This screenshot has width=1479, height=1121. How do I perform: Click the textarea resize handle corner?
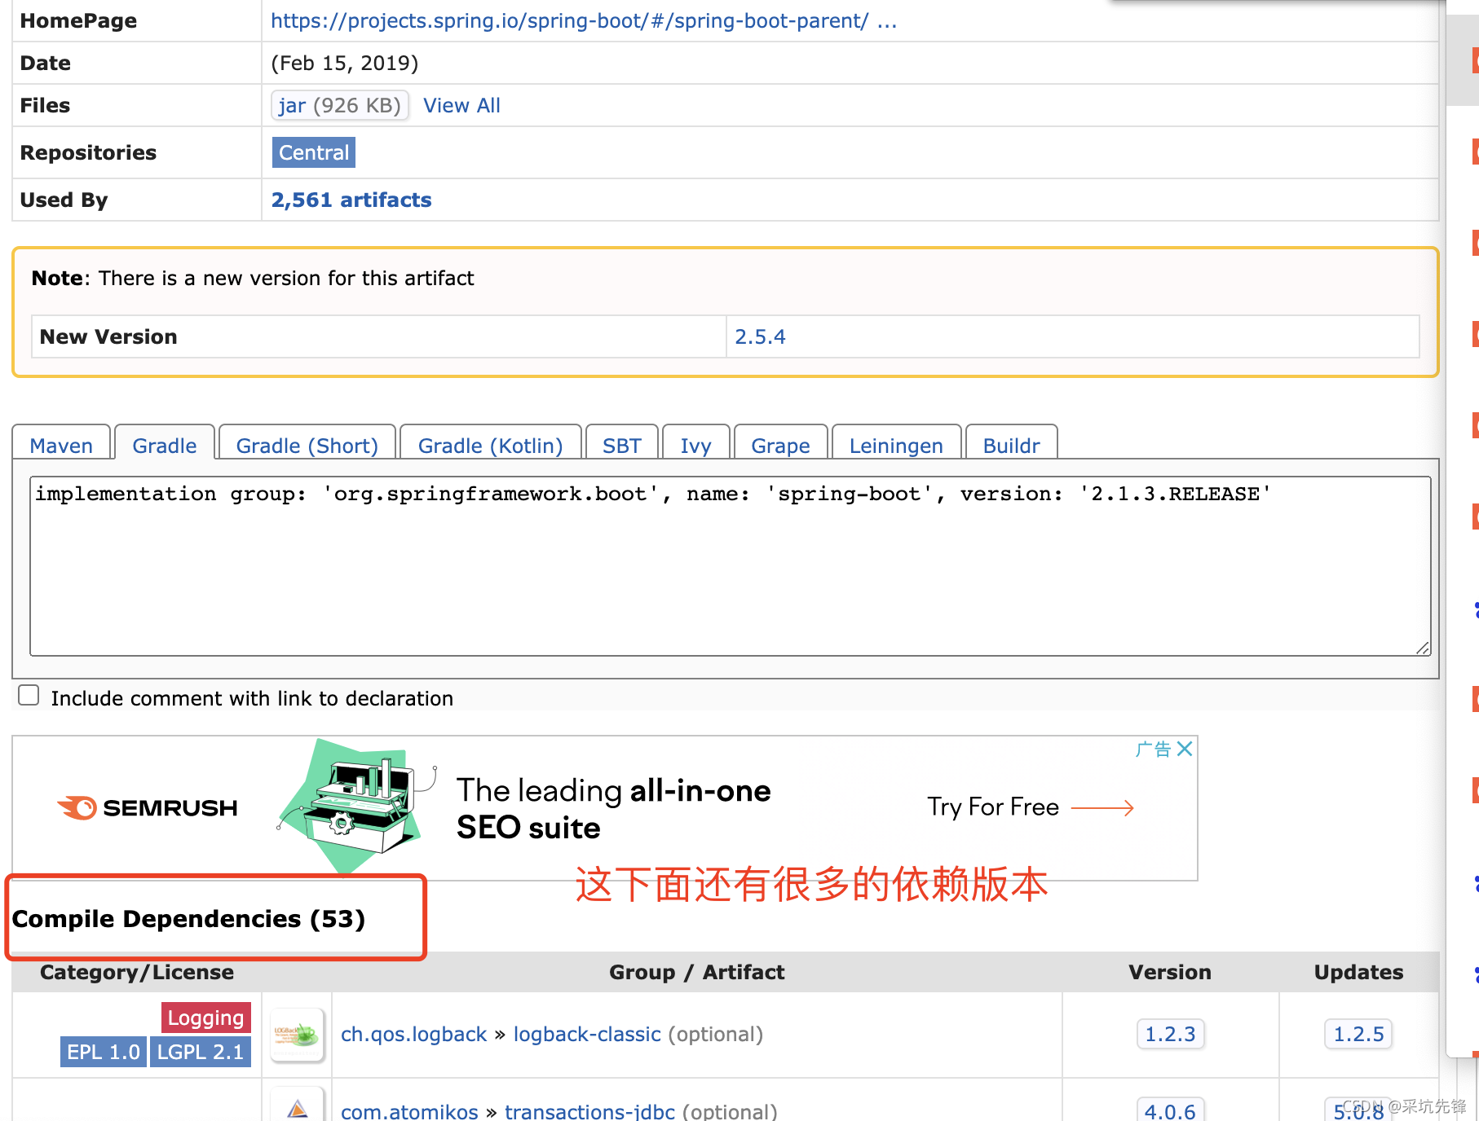point(1423,648)
